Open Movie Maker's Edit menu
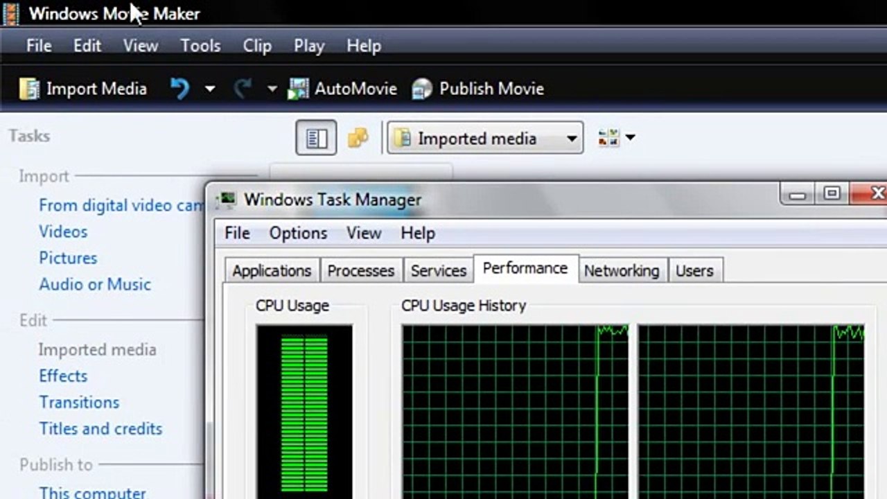Viewport: 887px width, 499px height. tap(87, 46)
